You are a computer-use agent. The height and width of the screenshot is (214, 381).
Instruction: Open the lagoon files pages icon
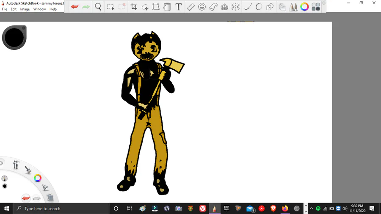point(50,198)
